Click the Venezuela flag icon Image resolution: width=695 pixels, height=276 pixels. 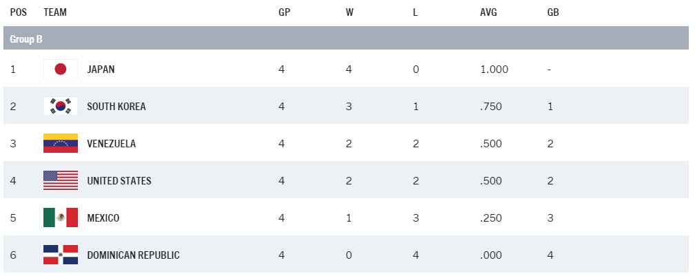point(61,143)
